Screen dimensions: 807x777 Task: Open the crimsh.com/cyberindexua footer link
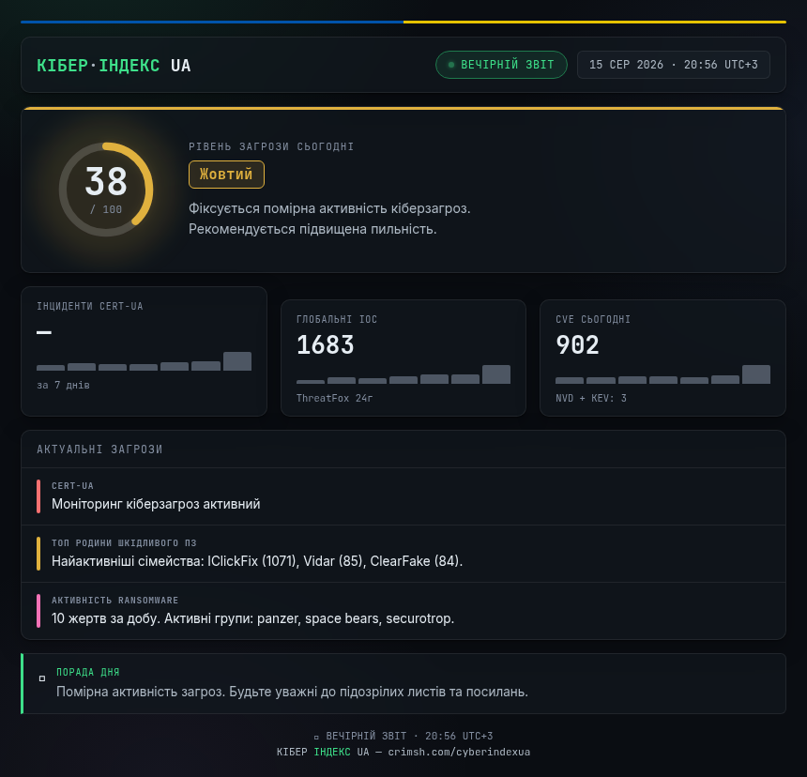point(459,752)
